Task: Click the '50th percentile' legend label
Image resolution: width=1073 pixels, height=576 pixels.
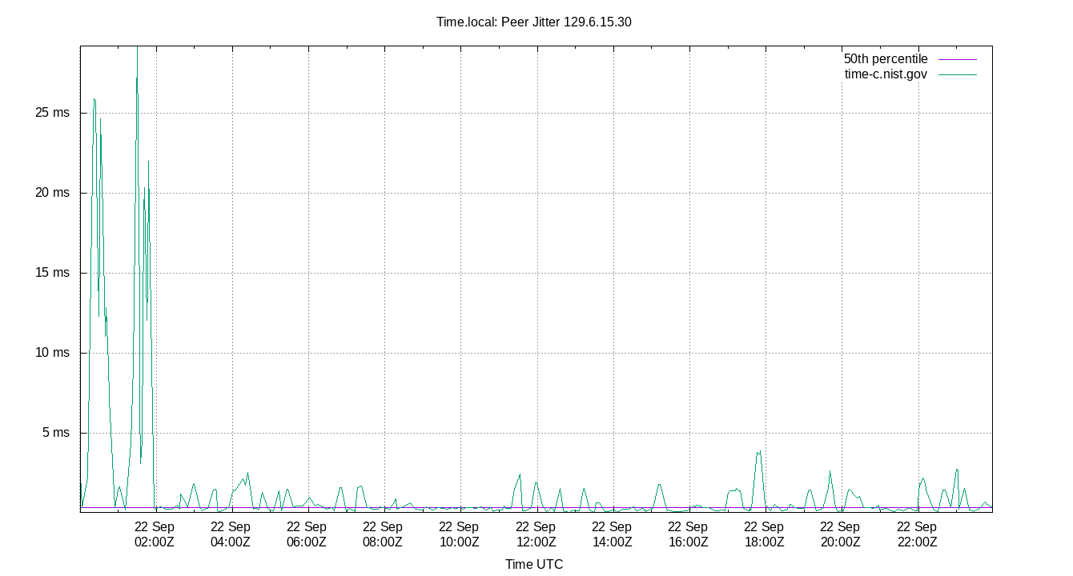Action: 886,59
